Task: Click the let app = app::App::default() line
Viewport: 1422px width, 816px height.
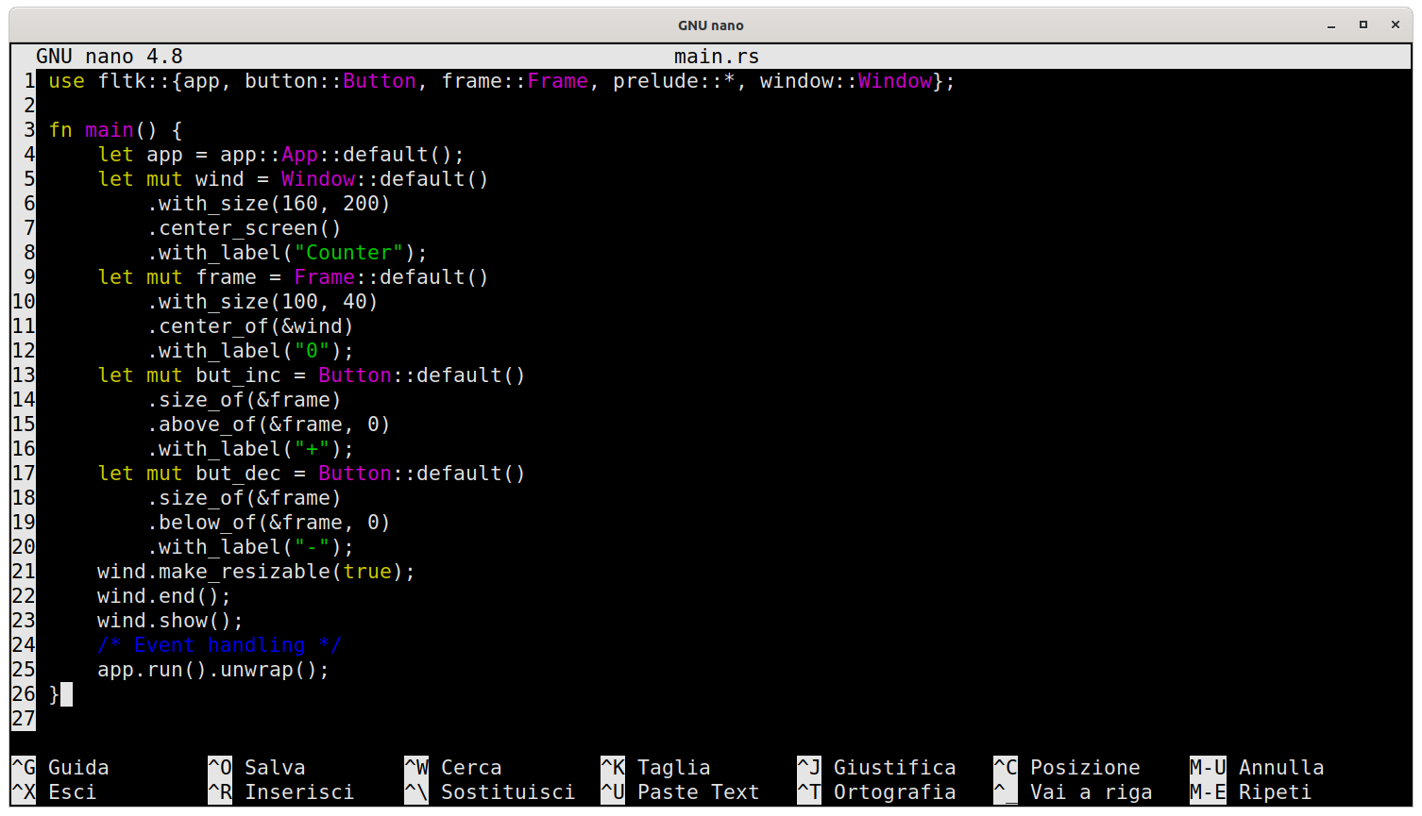Action: click(x=281, y=155)
